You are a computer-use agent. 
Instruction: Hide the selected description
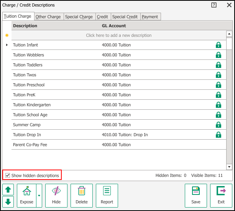click(x=56, y=196)
